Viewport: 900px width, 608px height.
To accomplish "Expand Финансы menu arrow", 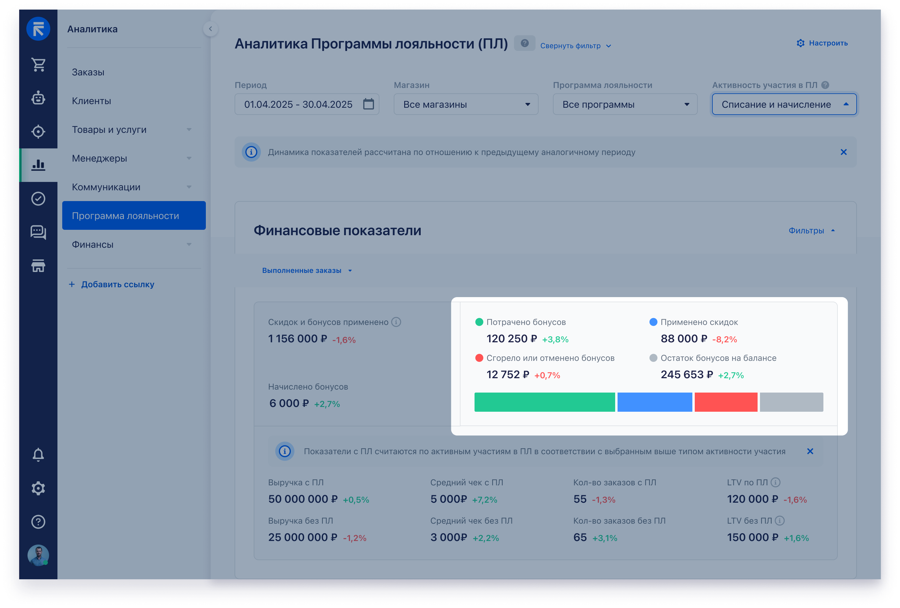I will coord(189,244).
